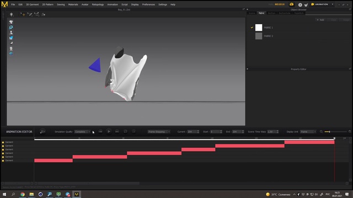Open the Simulation Quality dropdown
Screen dimensions: 353x198
pyautogui.click(x=82, y=132)
